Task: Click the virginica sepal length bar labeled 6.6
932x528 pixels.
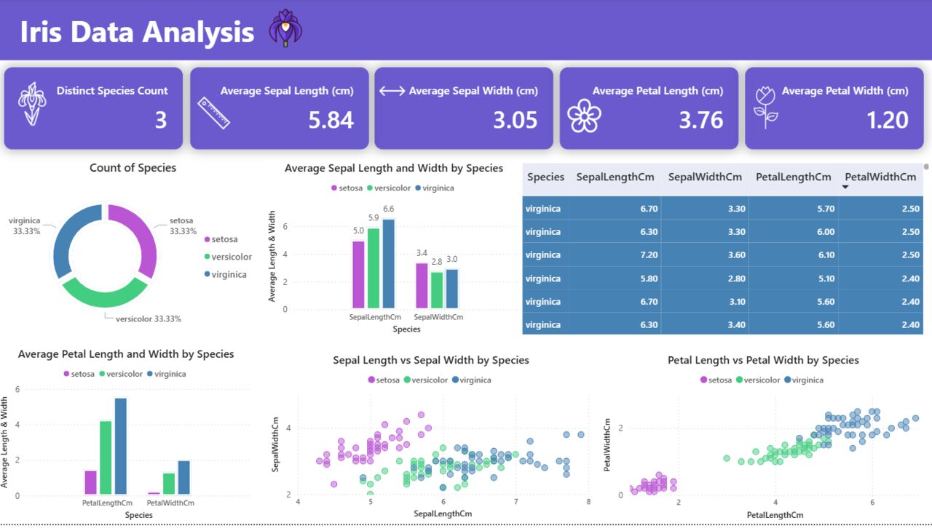Action: coord(388,263)
